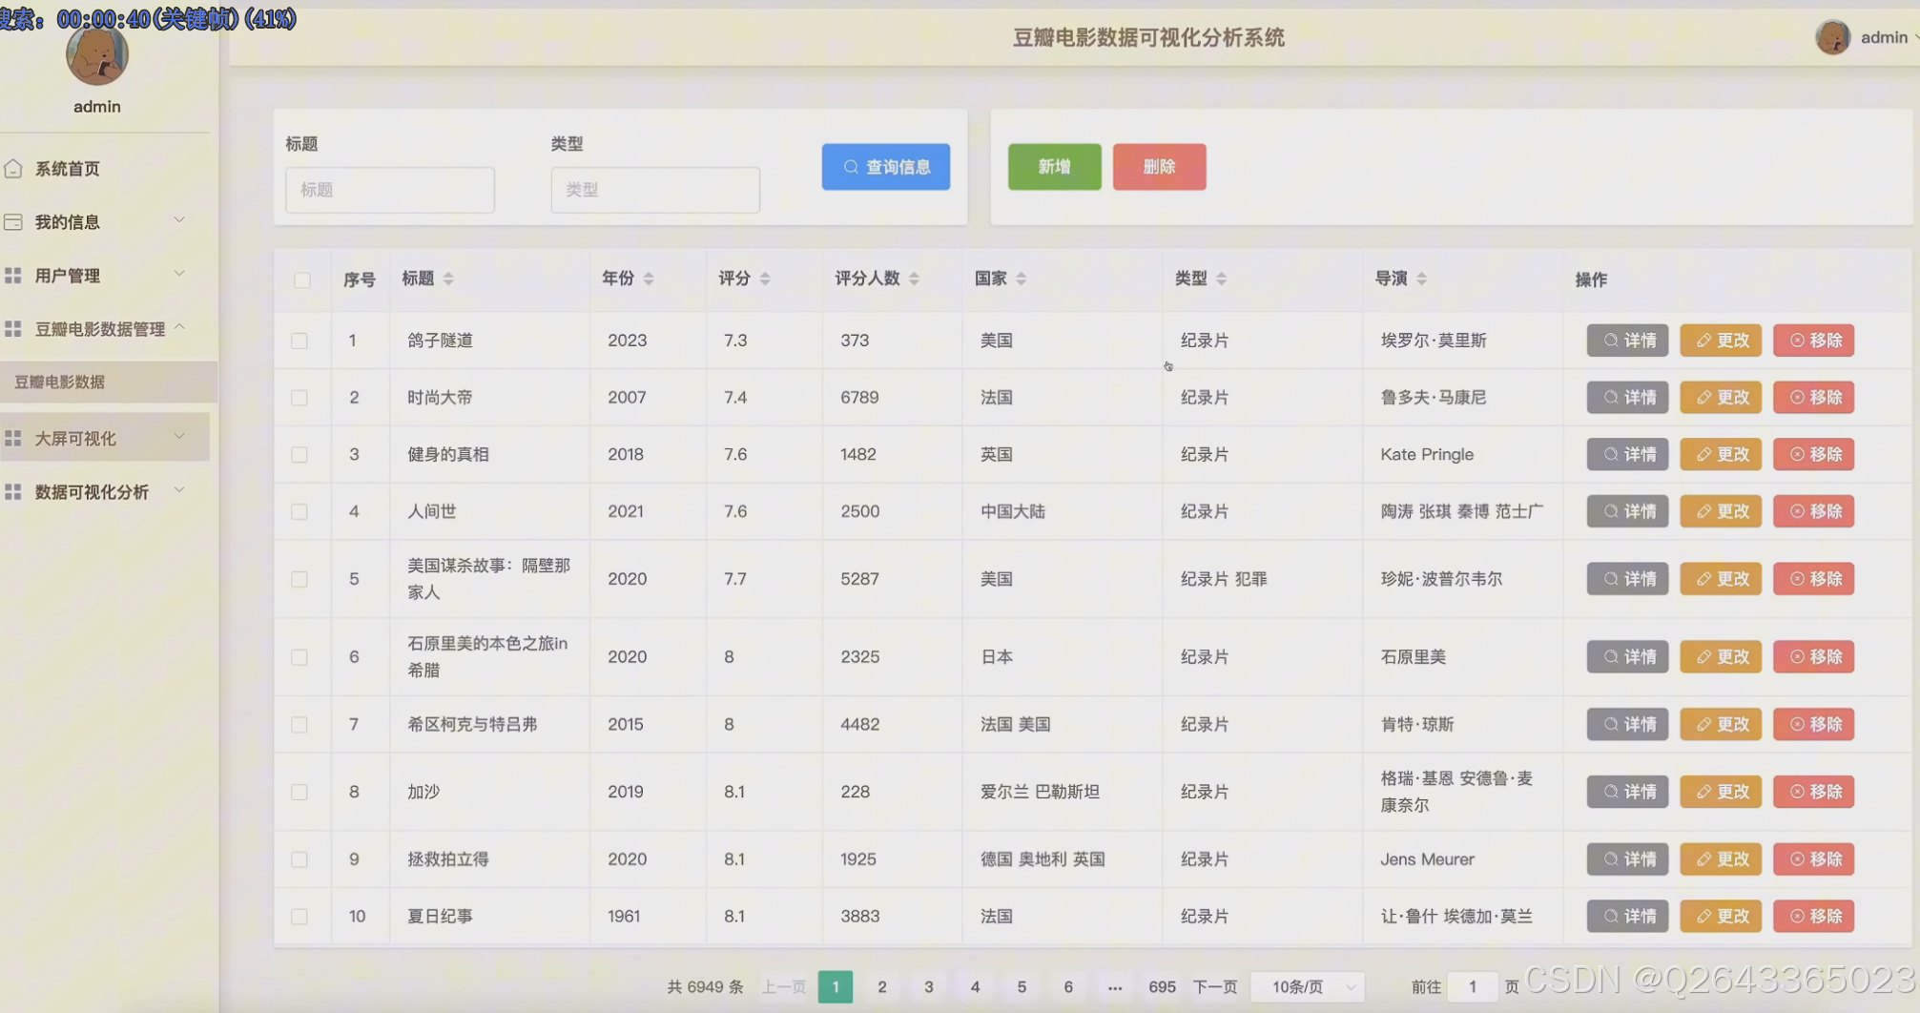Tick the checkbox for 夏日纪事
Viewport: 1920px width, 1013px height.
(299, 917)
